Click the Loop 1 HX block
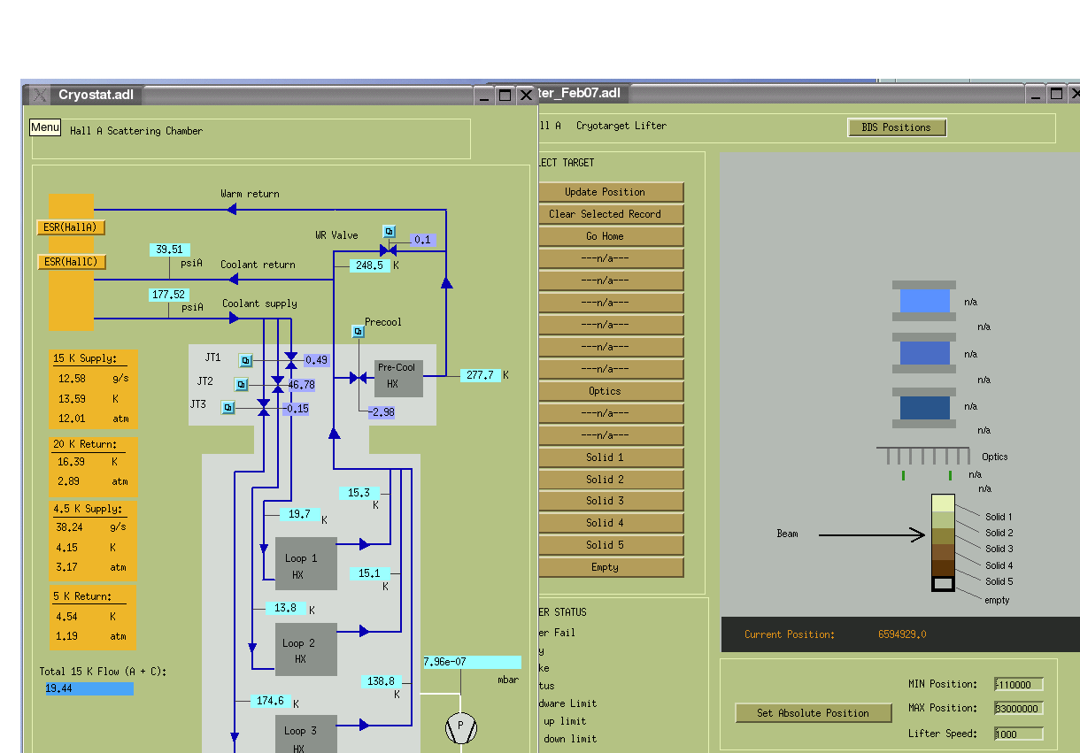Screen dimensions: 1080x753 (x=305, y=564)
